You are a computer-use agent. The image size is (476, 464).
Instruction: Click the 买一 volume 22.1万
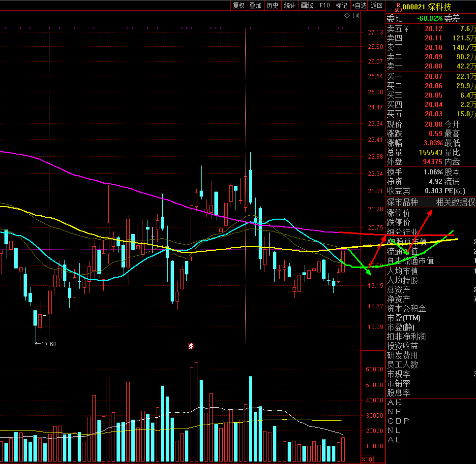(x=466, y=76)
